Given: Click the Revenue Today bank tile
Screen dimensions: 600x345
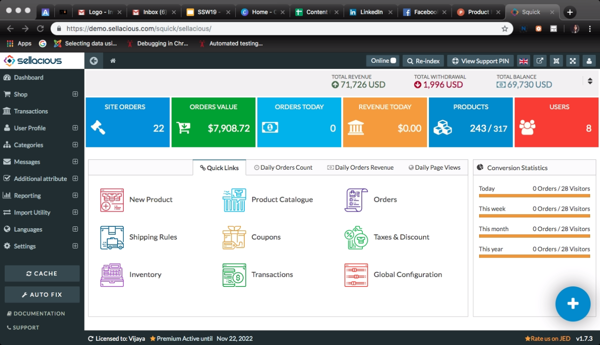Looking at the screenshot, I should (x=385, y=122).
